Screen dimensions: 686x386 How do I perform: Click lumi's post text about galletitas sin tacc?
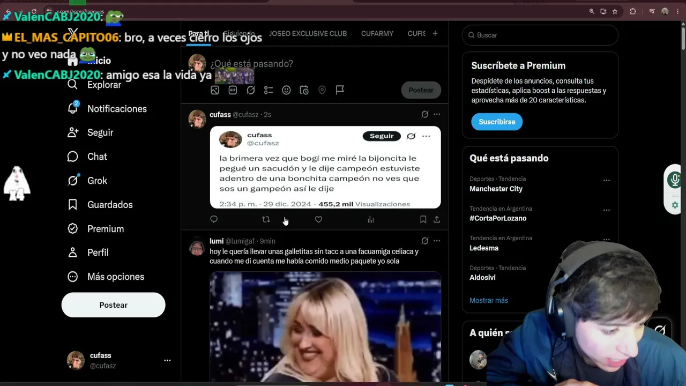coord(314,256)
